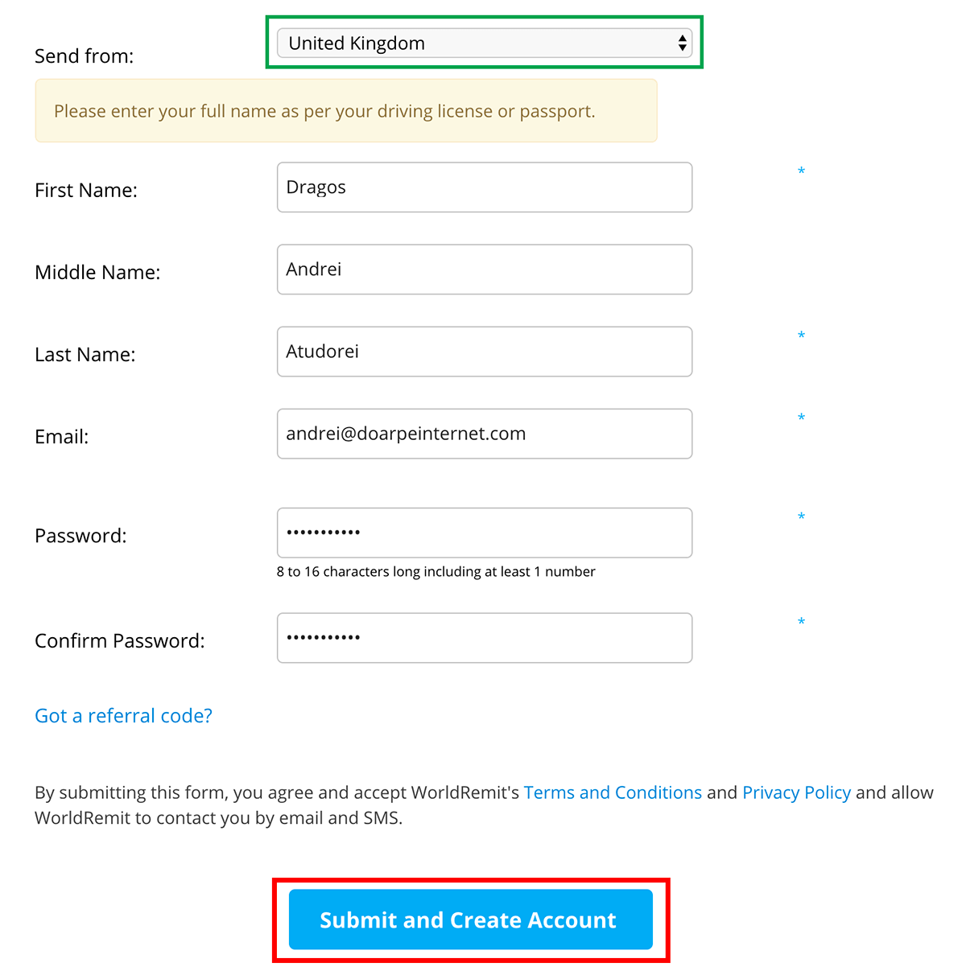Image resolution: width=966 pixels, height=975 pixels.
Task: Click the Submit and Create Account button
Action: 470,919
